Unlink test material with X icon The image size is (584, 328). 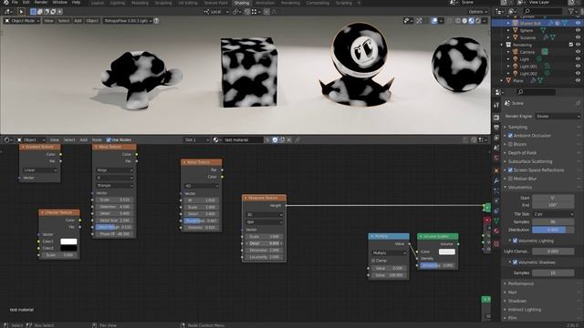click(x=289, y=139)
